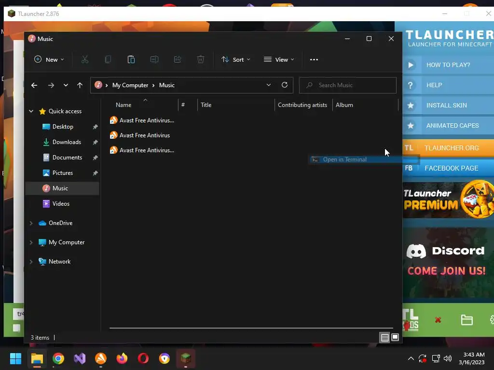Go forward with the right arrow
This screenshot has height=370, width=494.
pos(51,85)
